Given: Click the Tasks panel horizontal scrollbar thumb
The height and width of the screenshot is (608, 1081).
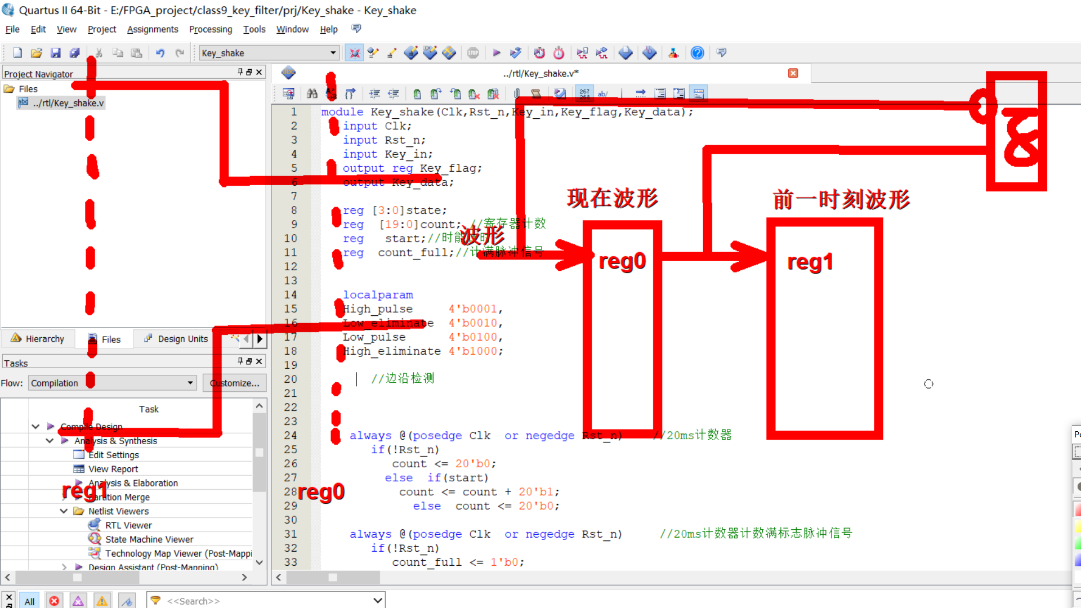Looking at the screenshot, I should point(77,577).
